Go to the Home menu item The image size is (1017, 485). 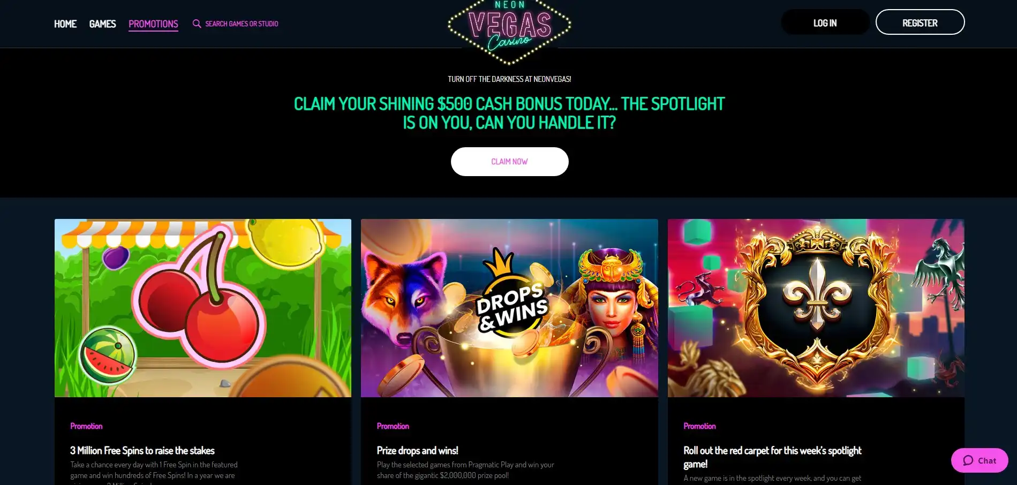point(65,24)
